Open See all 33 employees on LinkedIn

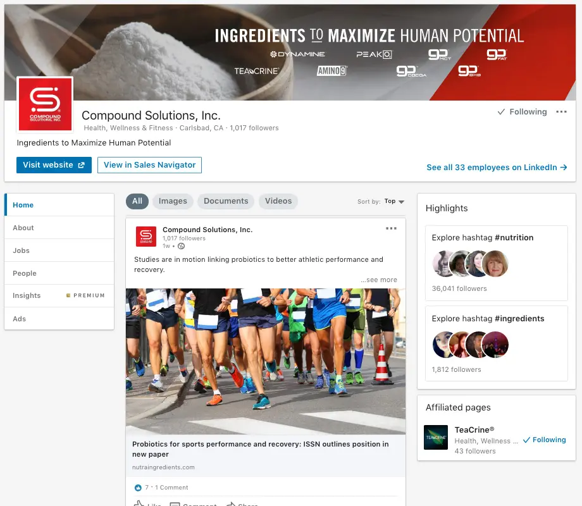497,168
